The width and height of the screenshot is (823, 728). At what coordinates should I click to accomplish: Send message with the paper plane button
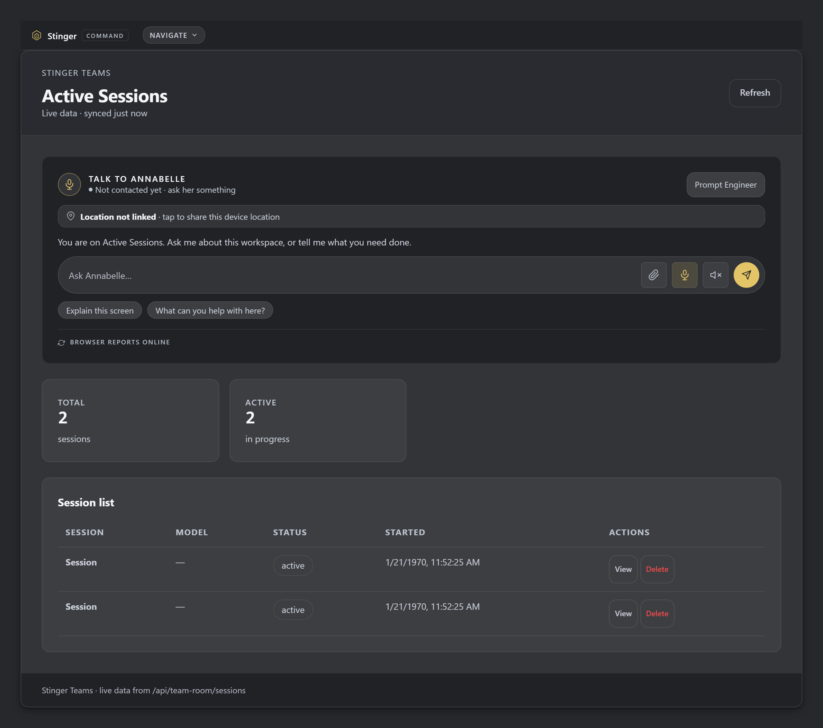click(x=746, y=275)
